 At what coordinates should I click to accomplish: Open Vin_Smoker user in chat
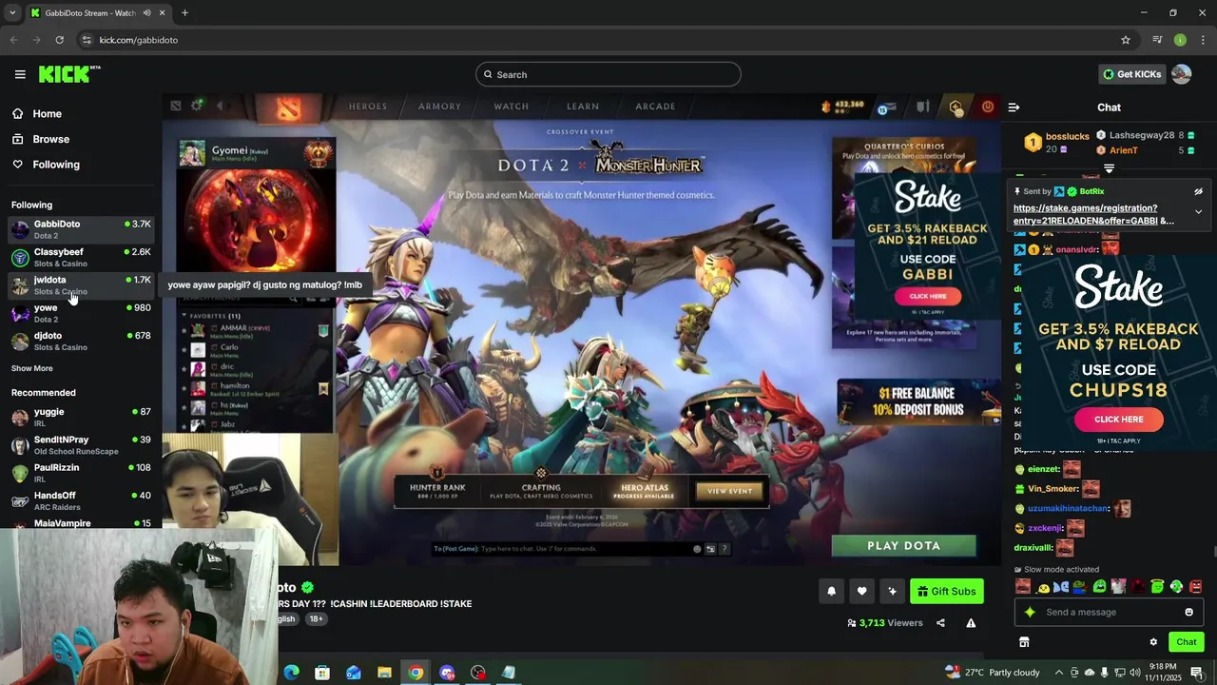(x=1053, y=489)
